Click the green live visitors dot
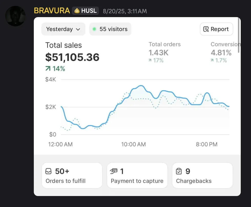Screen dimensions: 251x207 94,29
